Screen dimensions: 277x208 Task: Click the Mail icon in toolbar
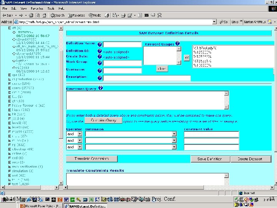115,15
